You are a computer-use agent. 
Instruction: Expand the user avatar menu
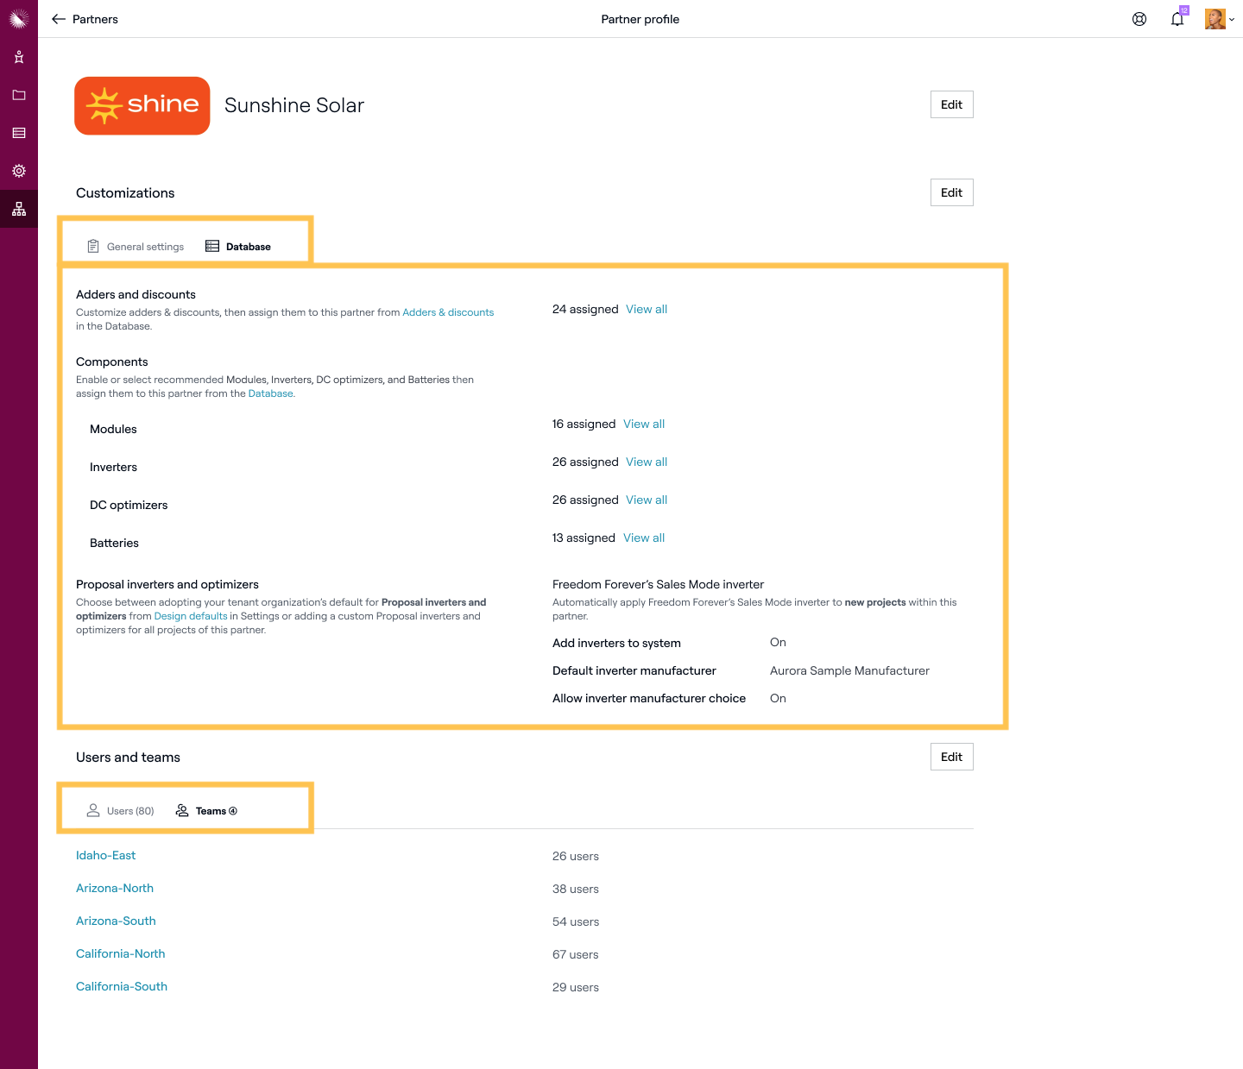tap(1219, 19)
